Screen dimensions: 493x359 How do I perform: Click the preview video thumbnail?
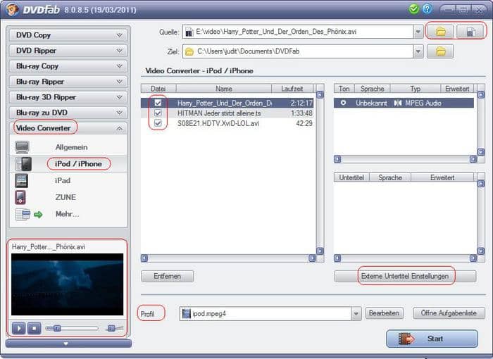(68, 284)
